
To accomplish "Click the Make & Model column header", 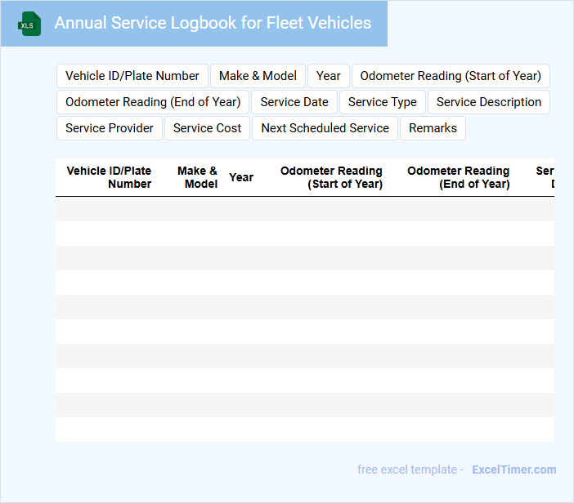I will [x=198, y=177].
